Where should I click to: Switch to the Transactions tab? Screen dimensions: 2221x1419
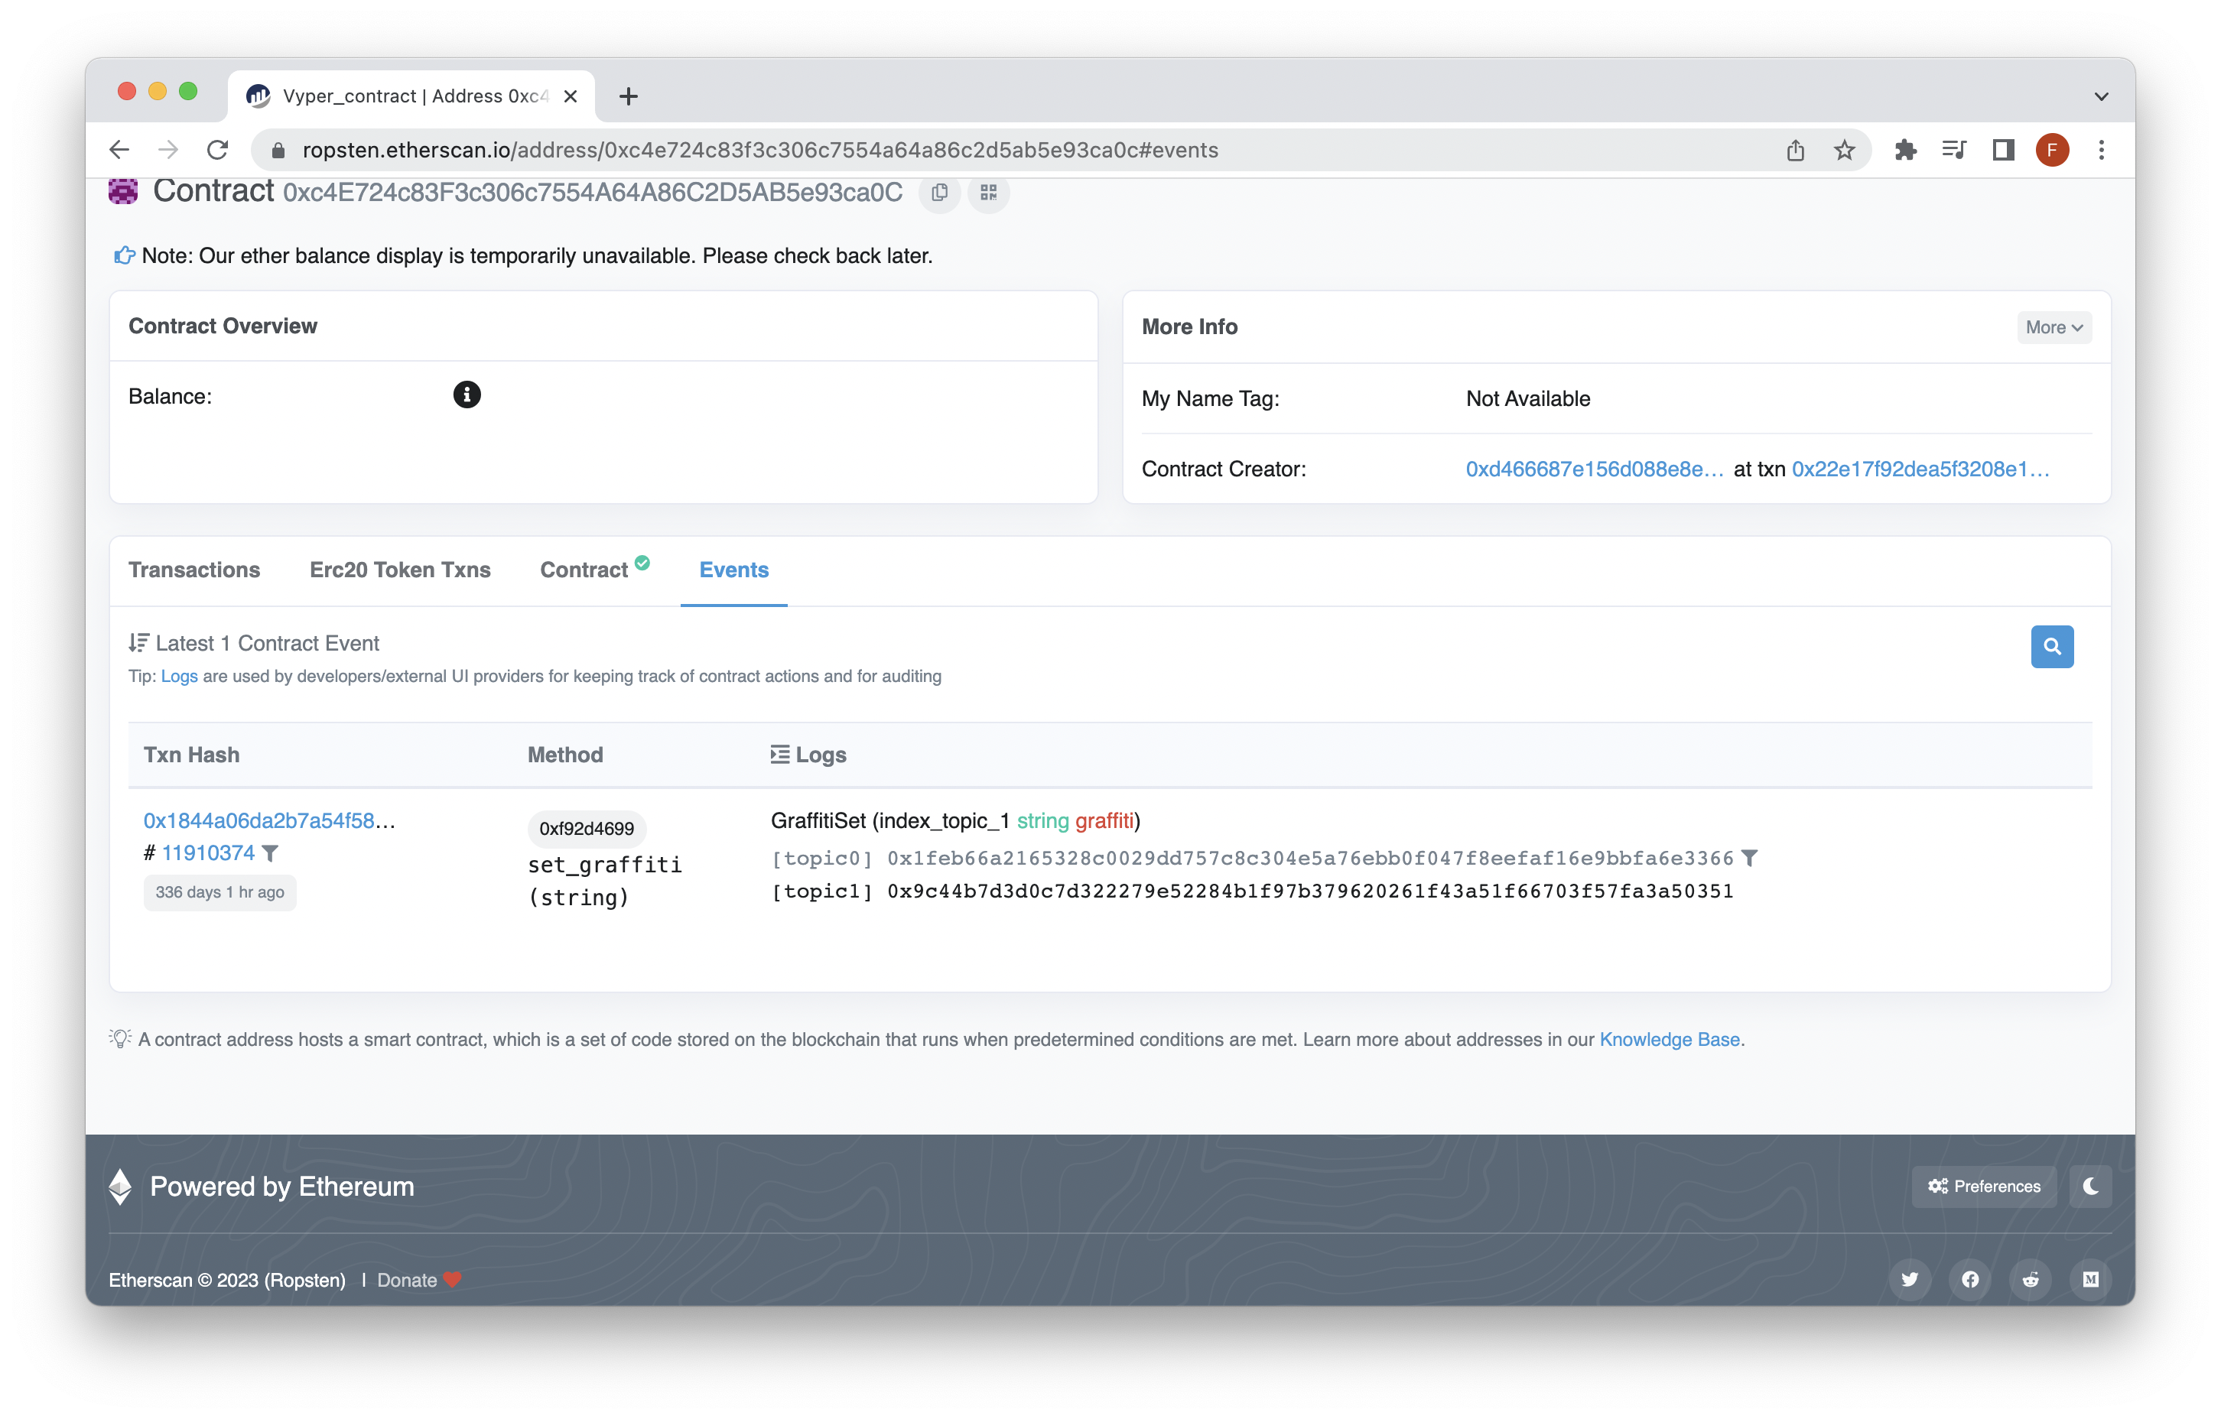click(193, 570)
